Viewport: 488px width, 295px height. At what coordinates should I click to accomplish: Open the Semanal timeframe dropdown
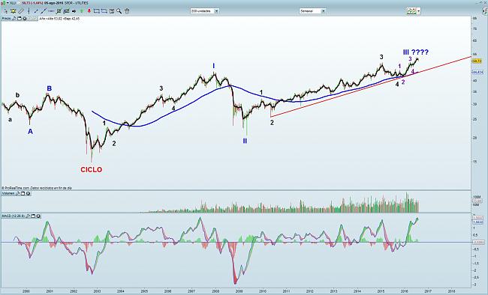tap(312, 11)
